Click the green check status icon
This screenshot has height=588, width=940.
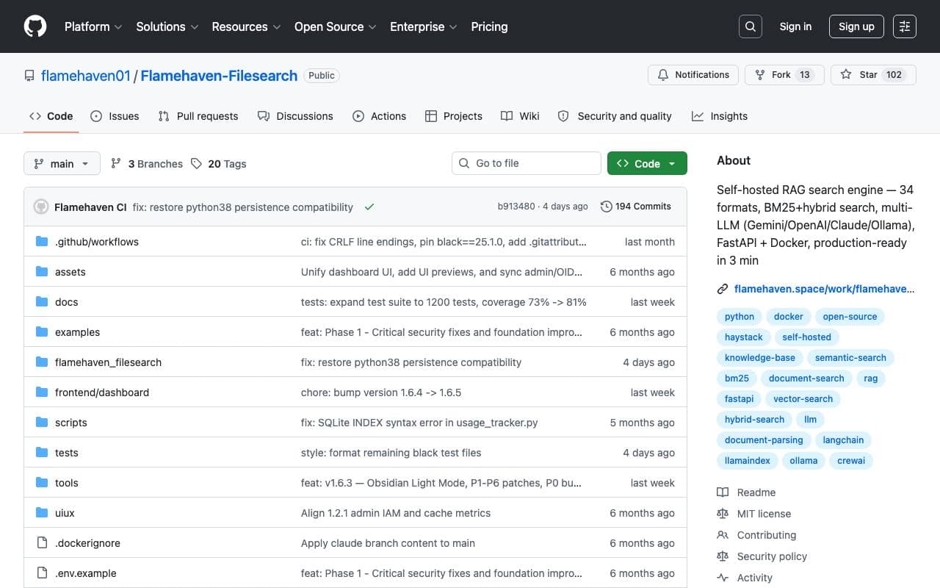pyautogui.click(x=369, y=207)
